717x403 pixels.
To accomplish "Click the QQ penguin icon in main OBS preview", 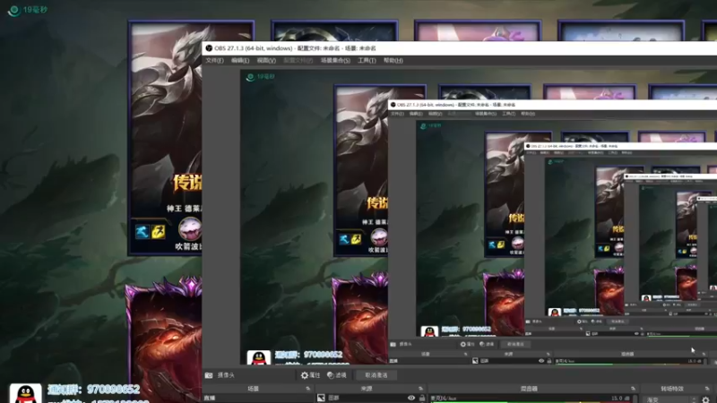I will 259,357.
